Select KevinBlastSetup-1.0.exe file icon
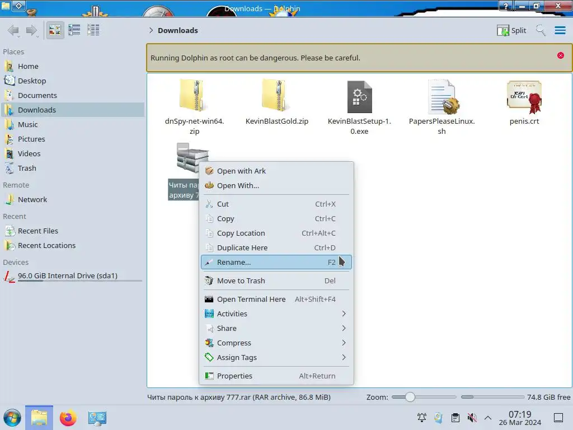 tap(359, 96)
